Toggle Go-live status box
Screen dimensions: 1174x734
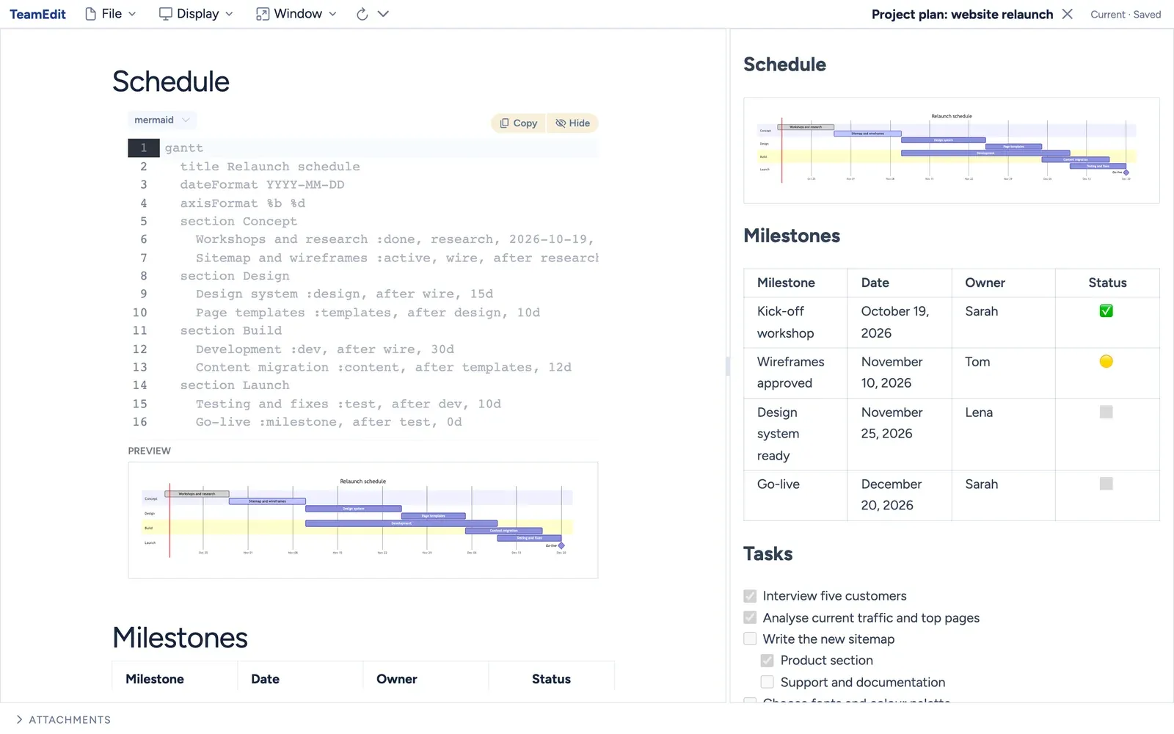point(1106,484)
